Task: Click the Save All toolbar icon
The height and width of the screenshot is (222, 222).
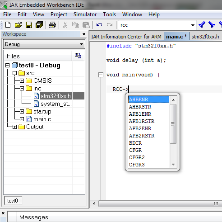Action: [39, 25]
